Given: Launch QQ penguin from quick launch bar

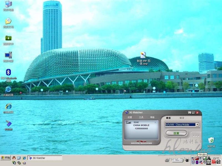Looking at the screenshot, I should [x=14, y=158].
